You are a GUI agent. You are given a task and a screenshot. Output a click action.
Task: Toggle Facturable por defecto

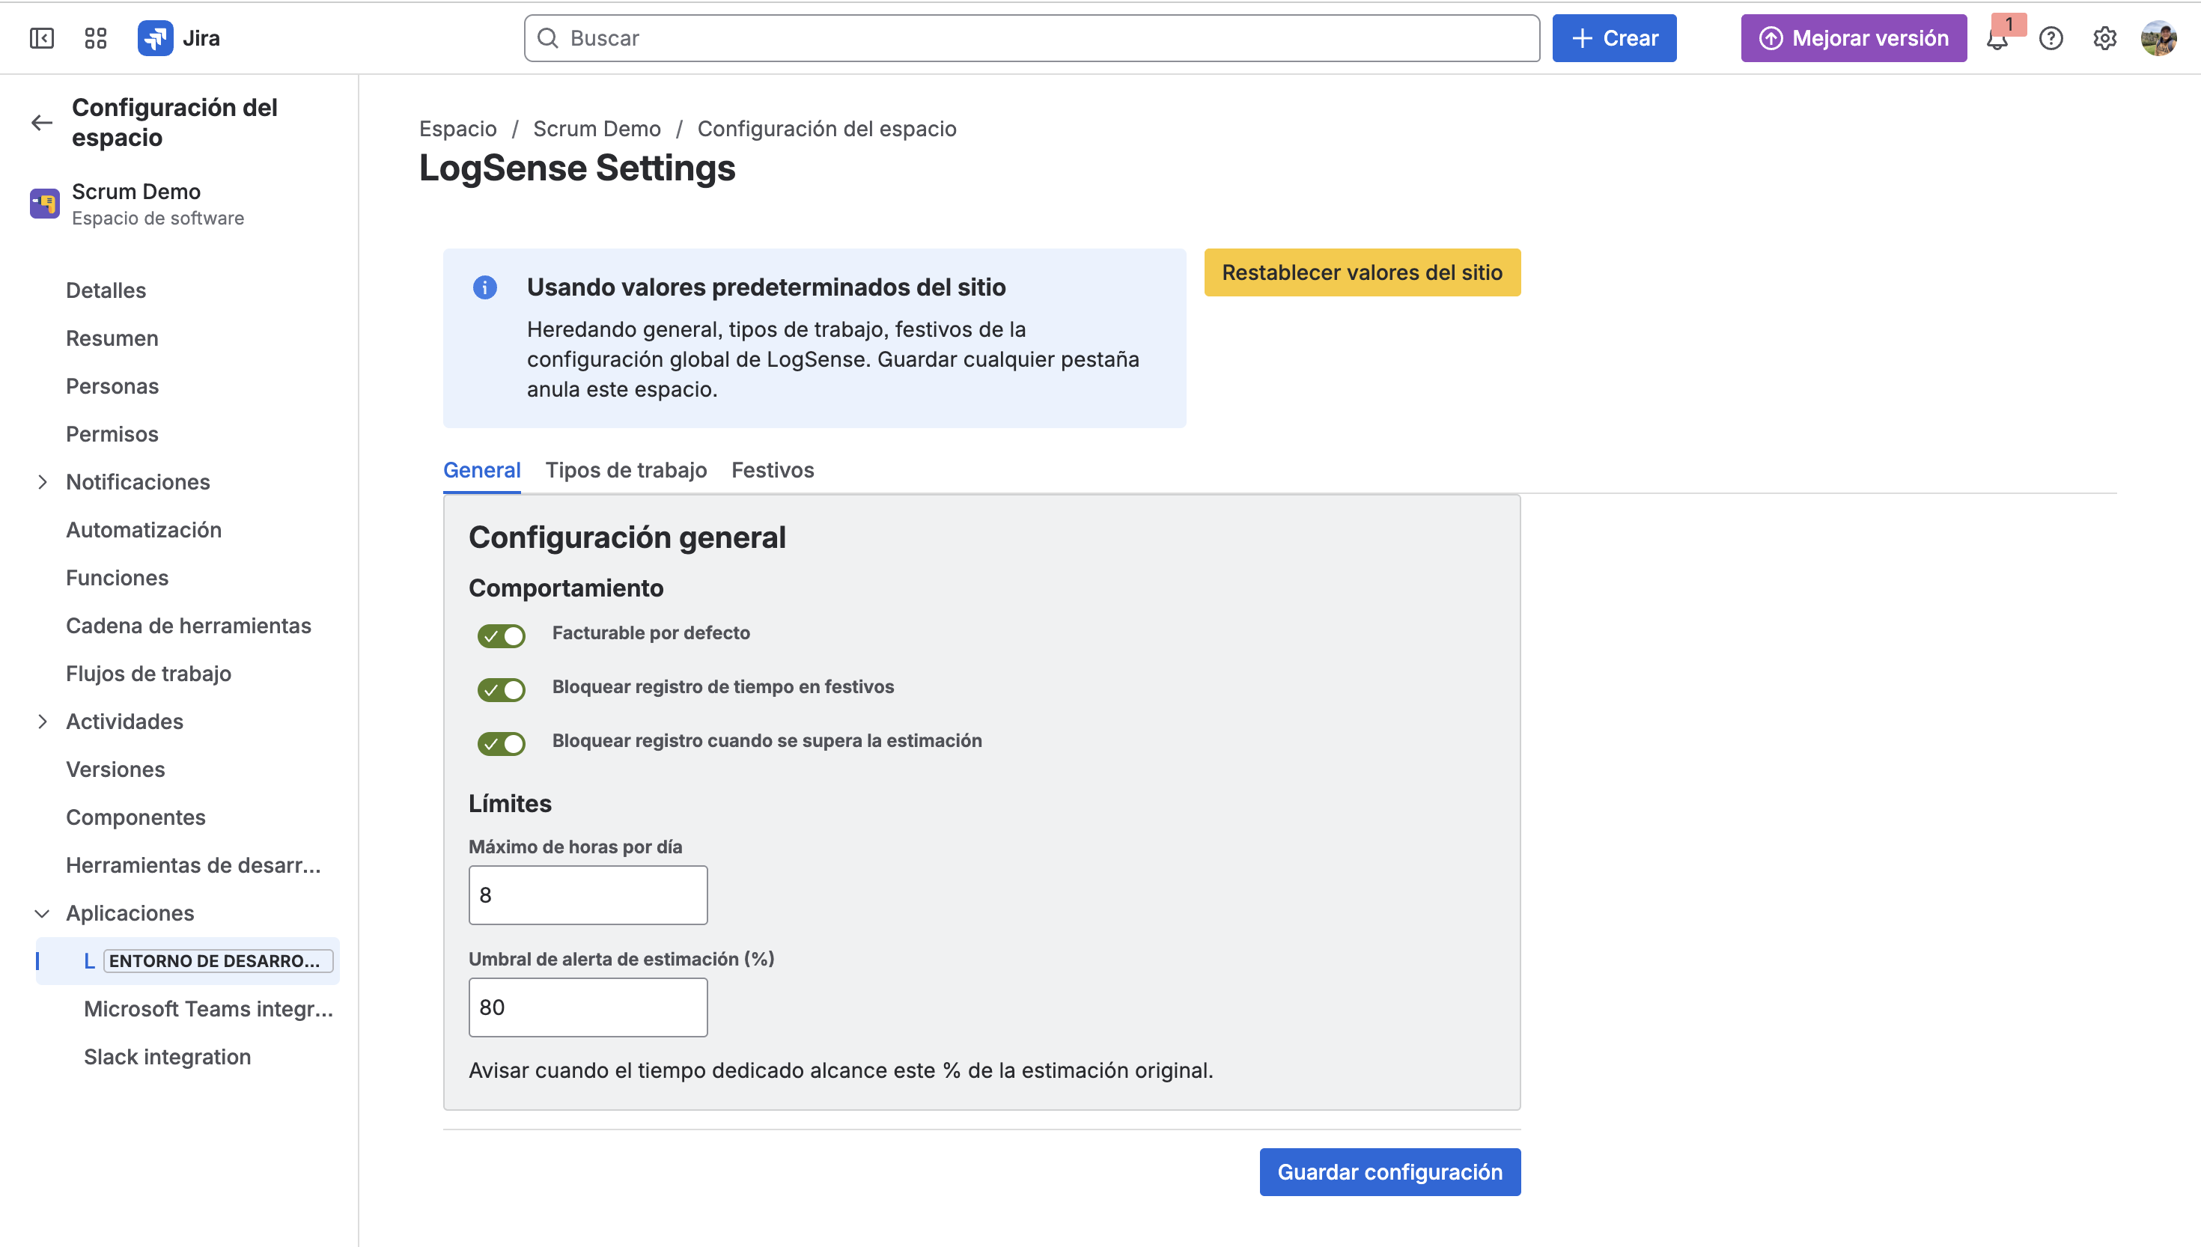point(501,635)
